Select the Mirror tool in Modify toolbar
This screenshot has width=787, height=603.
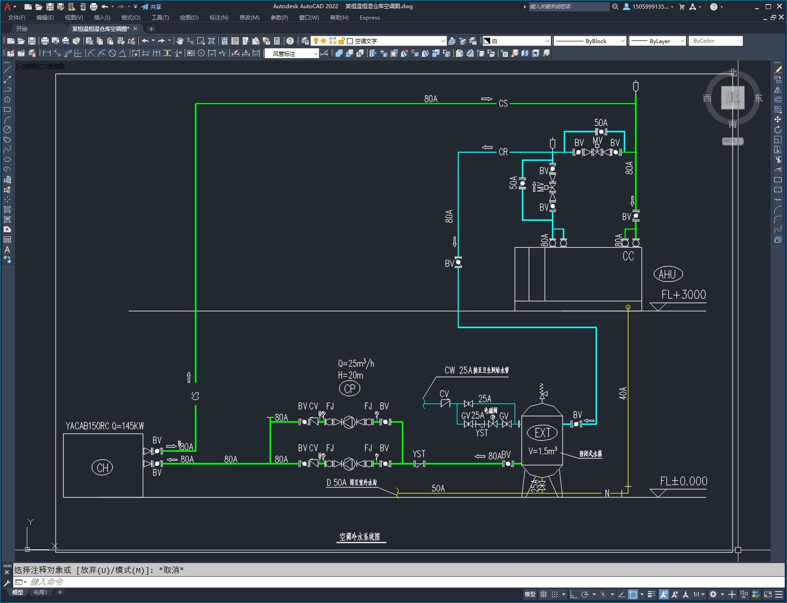[778, 90]
